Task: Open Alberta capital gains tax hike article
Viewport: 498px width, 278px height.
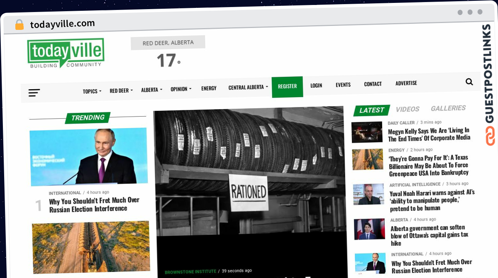Action: [x=430, y=235]
